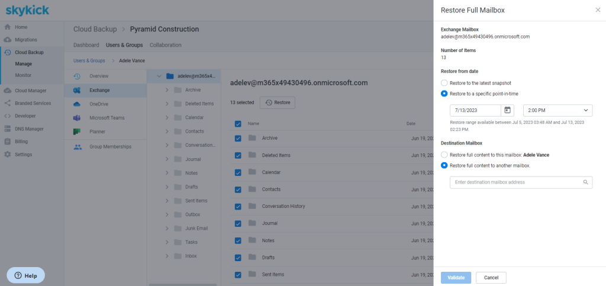Viewport: 606px width, 286px height.
Task: Expand the Junk Email tree folder
Action: [x=167, y=229]
